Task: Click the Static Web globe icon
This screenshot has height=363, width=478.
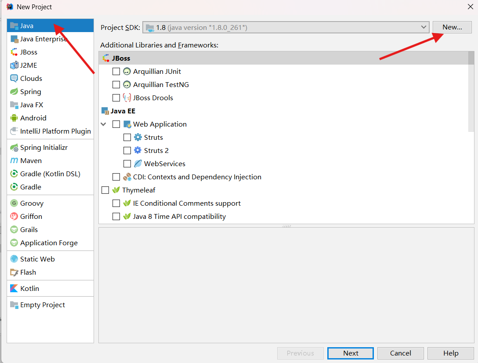Action: (x=14, y=259)
